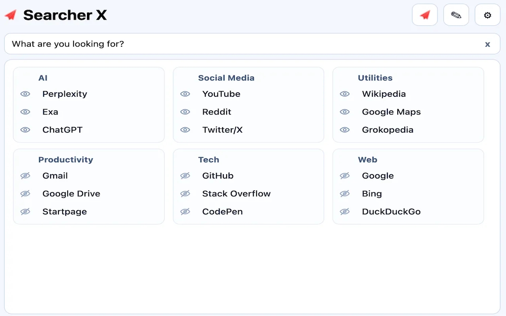Show DuckDuckGo with its eye toggle

345,212
